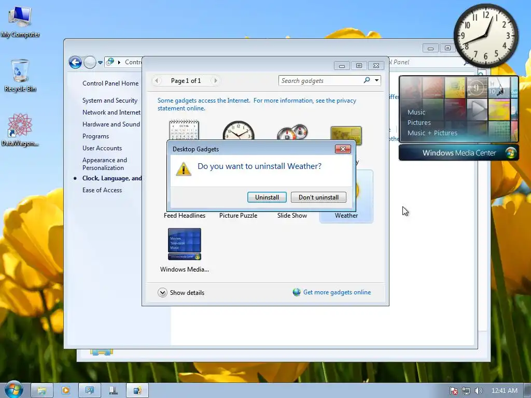
Task: Open the Windows Start orb
Action: (13, 390)
